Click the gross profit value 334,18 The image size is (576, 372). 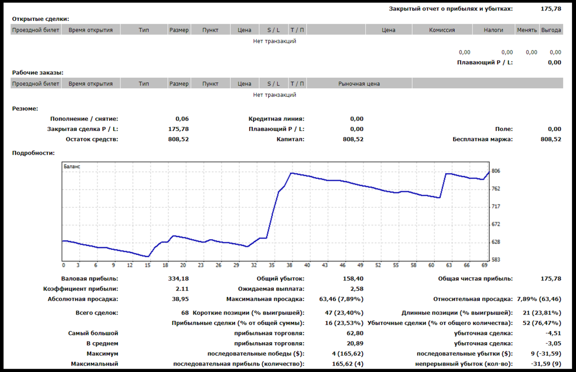(178, 279)
